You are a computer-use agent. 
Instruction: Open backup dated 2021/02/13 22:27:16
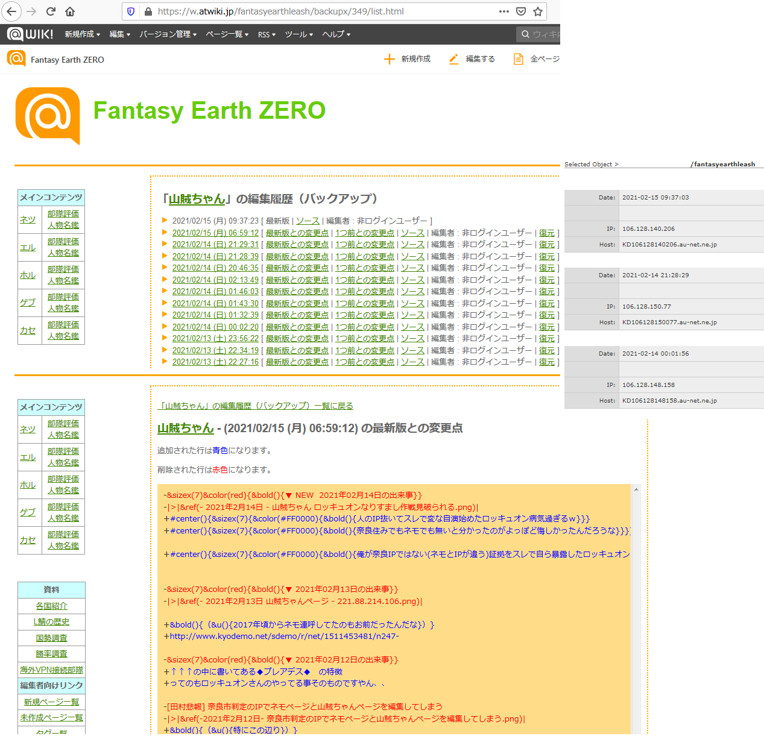tap(215, 362)
